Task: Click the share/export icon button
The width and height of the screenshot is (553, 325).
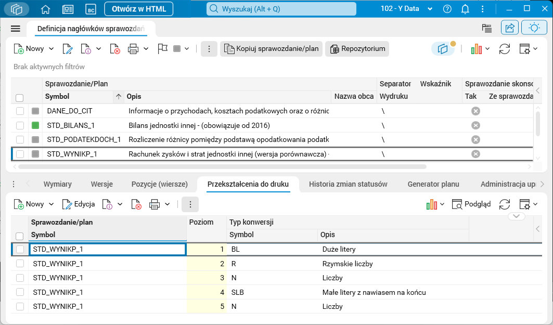Action: click(x=510, y=28)
